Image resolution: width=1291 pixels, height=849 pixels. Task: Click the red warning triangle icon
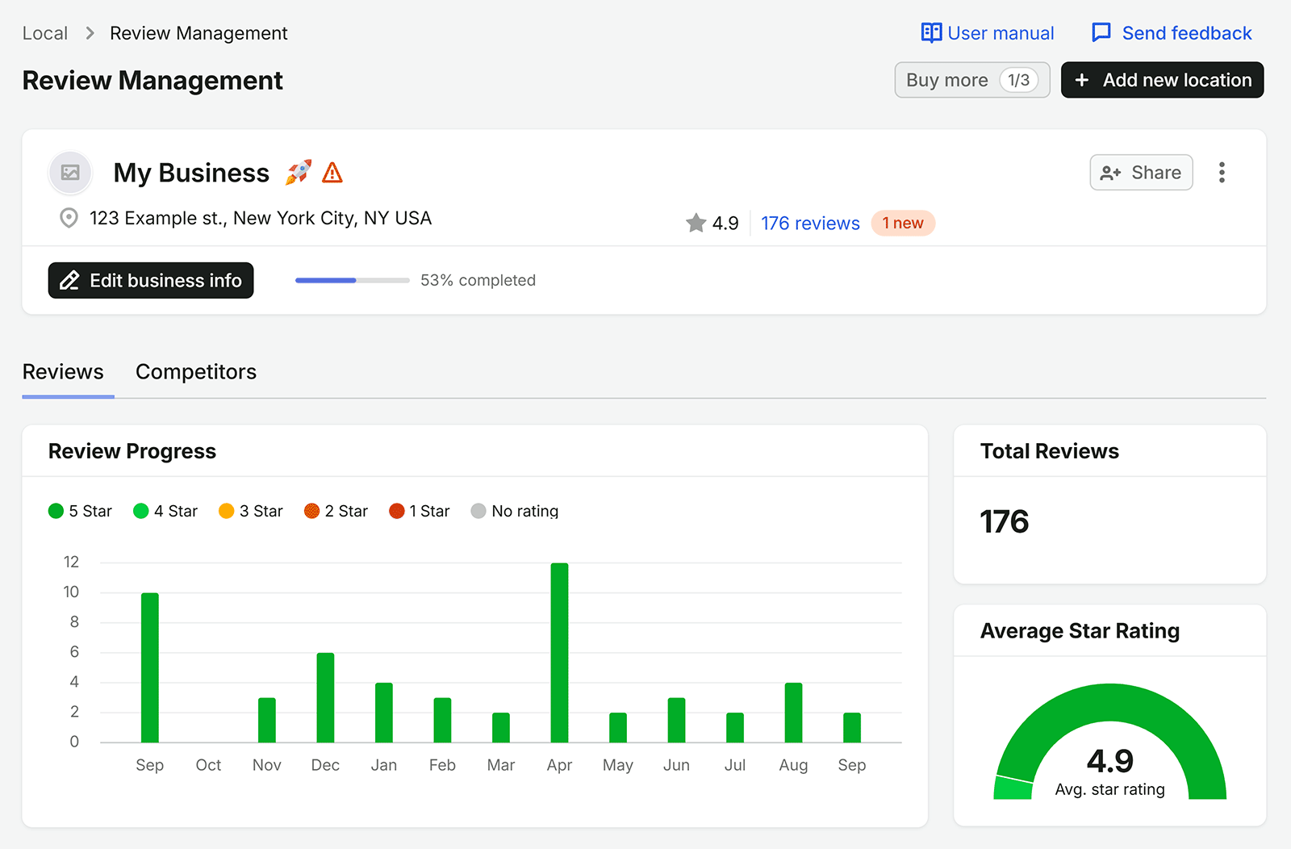pos(332,173)
